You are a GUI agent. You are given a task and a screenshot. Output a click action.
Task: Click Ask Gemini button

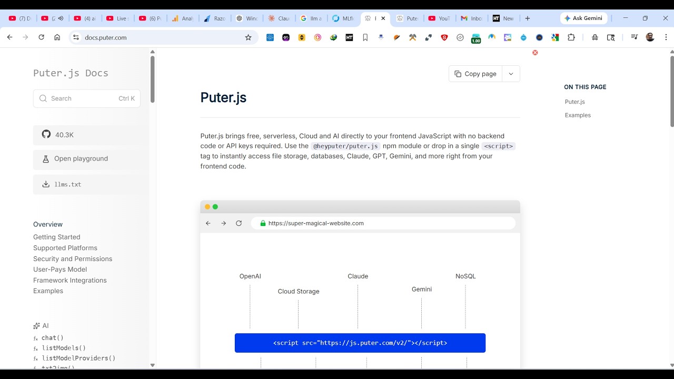[583, 18]
